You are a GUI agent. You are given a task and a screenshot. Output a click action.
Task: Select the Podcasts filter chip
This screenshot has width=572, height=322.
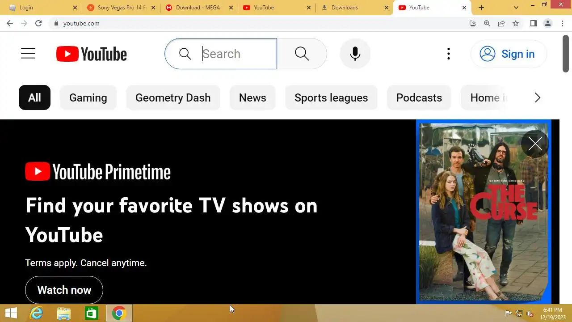pos(419,97)
